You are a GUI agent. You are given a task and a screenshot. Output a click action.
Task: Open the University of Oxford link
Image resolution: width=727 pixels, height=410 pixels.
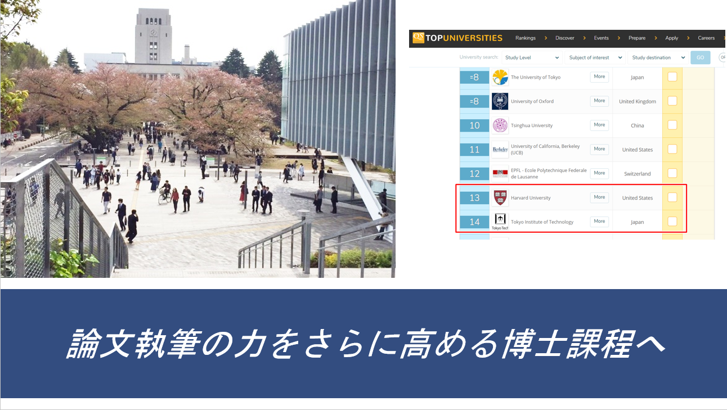[x=532, y=102]
